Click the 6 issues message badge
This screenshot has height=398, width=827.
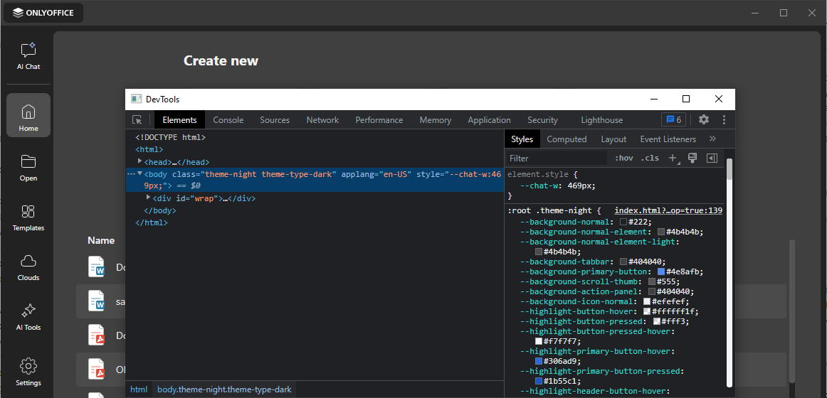coord(673,119)
